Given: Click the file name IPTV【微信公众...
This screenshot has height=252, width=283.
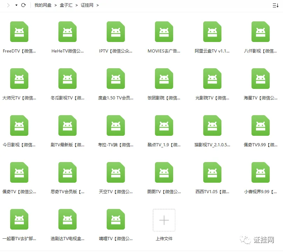Looking at the screenshot, I should click(x=116, y=51).
